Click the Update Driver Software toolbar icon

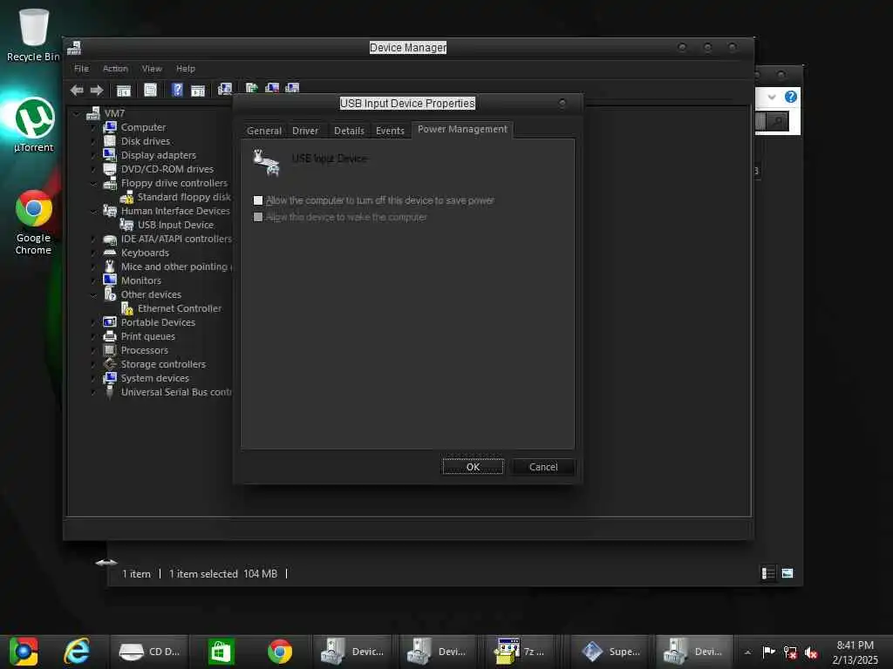(x=252, y=88)
